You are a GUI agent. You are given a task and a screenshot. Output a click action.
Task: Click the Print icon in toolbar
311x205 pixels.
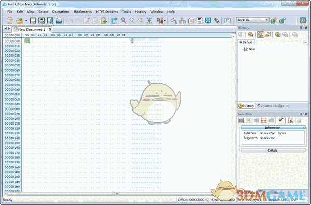click(59, 20)
